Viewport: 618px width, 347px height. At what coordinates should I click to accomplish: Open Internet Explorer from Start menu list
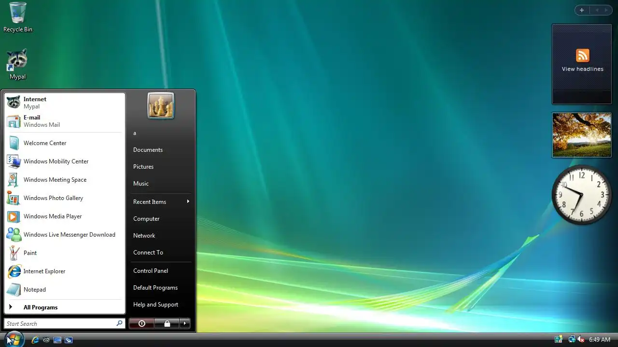65,271
